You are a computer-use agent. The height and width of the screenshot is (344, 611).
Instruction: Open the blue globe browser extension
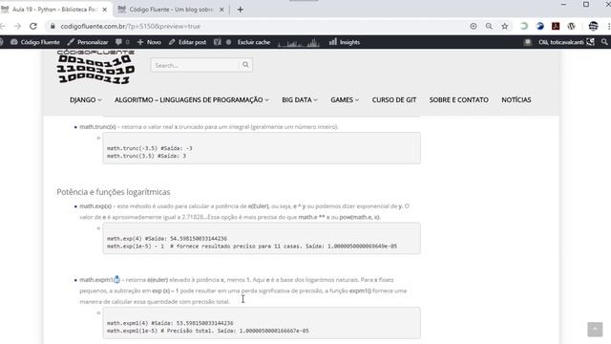(x=540, y=26)
